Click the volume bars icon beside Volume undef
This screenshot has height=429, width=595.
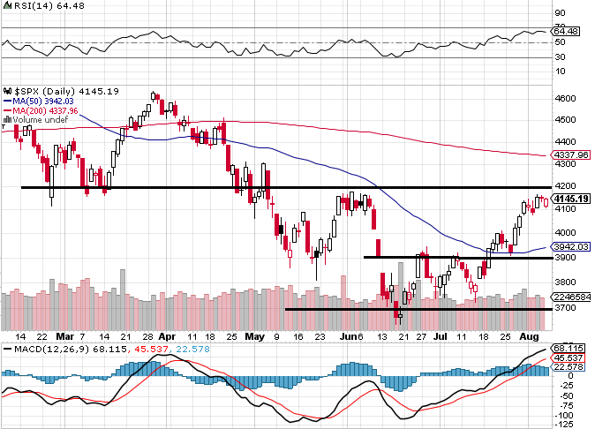click(7, 119)
